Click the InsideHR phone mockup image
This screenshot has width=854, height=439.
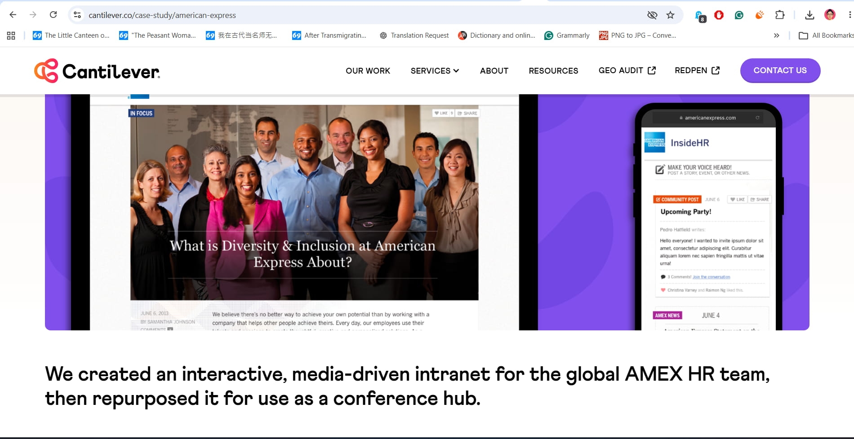click(x=708, y=217)
